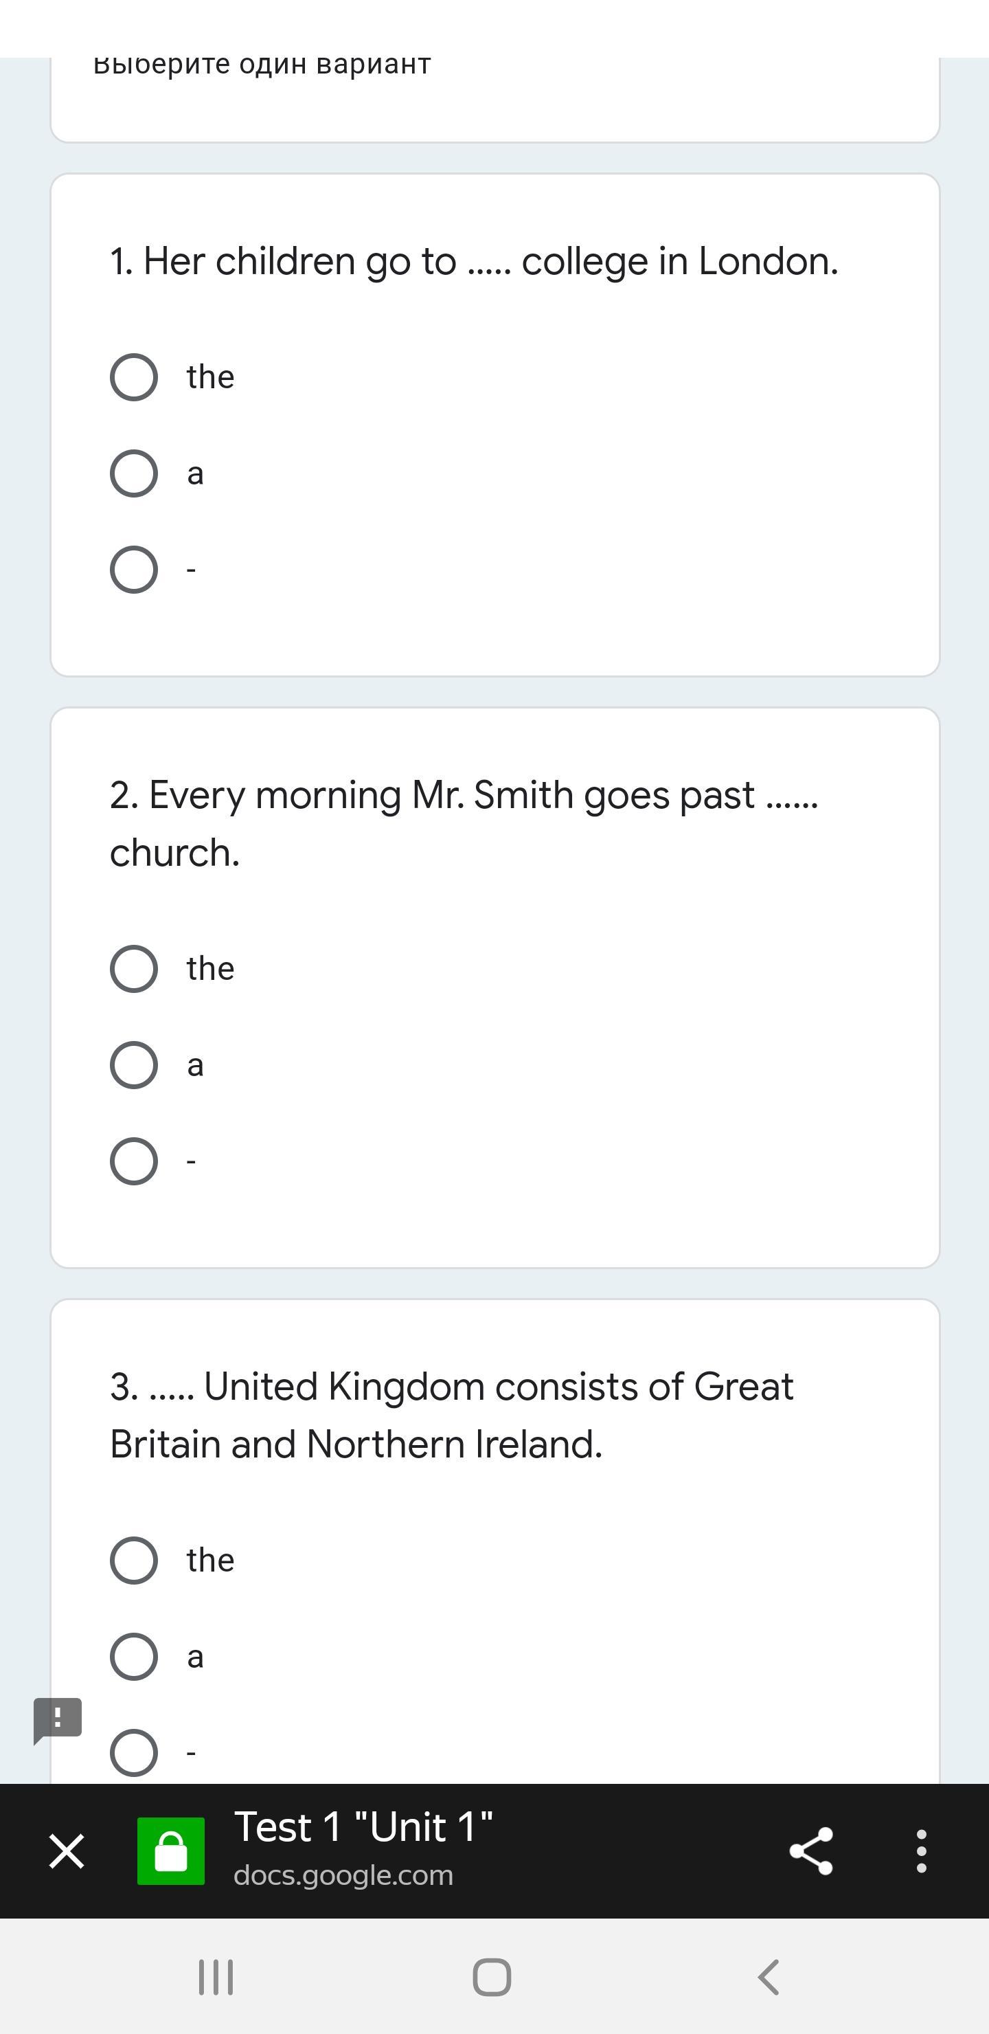Open the three-dot browser menu
Image resolution: width=989 pixels, height=2034 pixels.
coord(921,1851)
